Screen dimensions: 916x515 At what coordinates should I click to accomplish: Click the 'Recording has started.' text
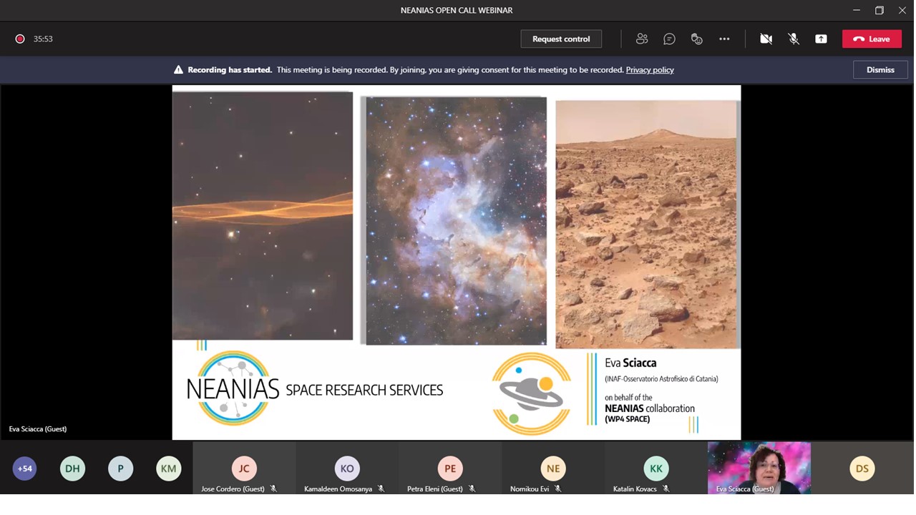coord(230,69)
